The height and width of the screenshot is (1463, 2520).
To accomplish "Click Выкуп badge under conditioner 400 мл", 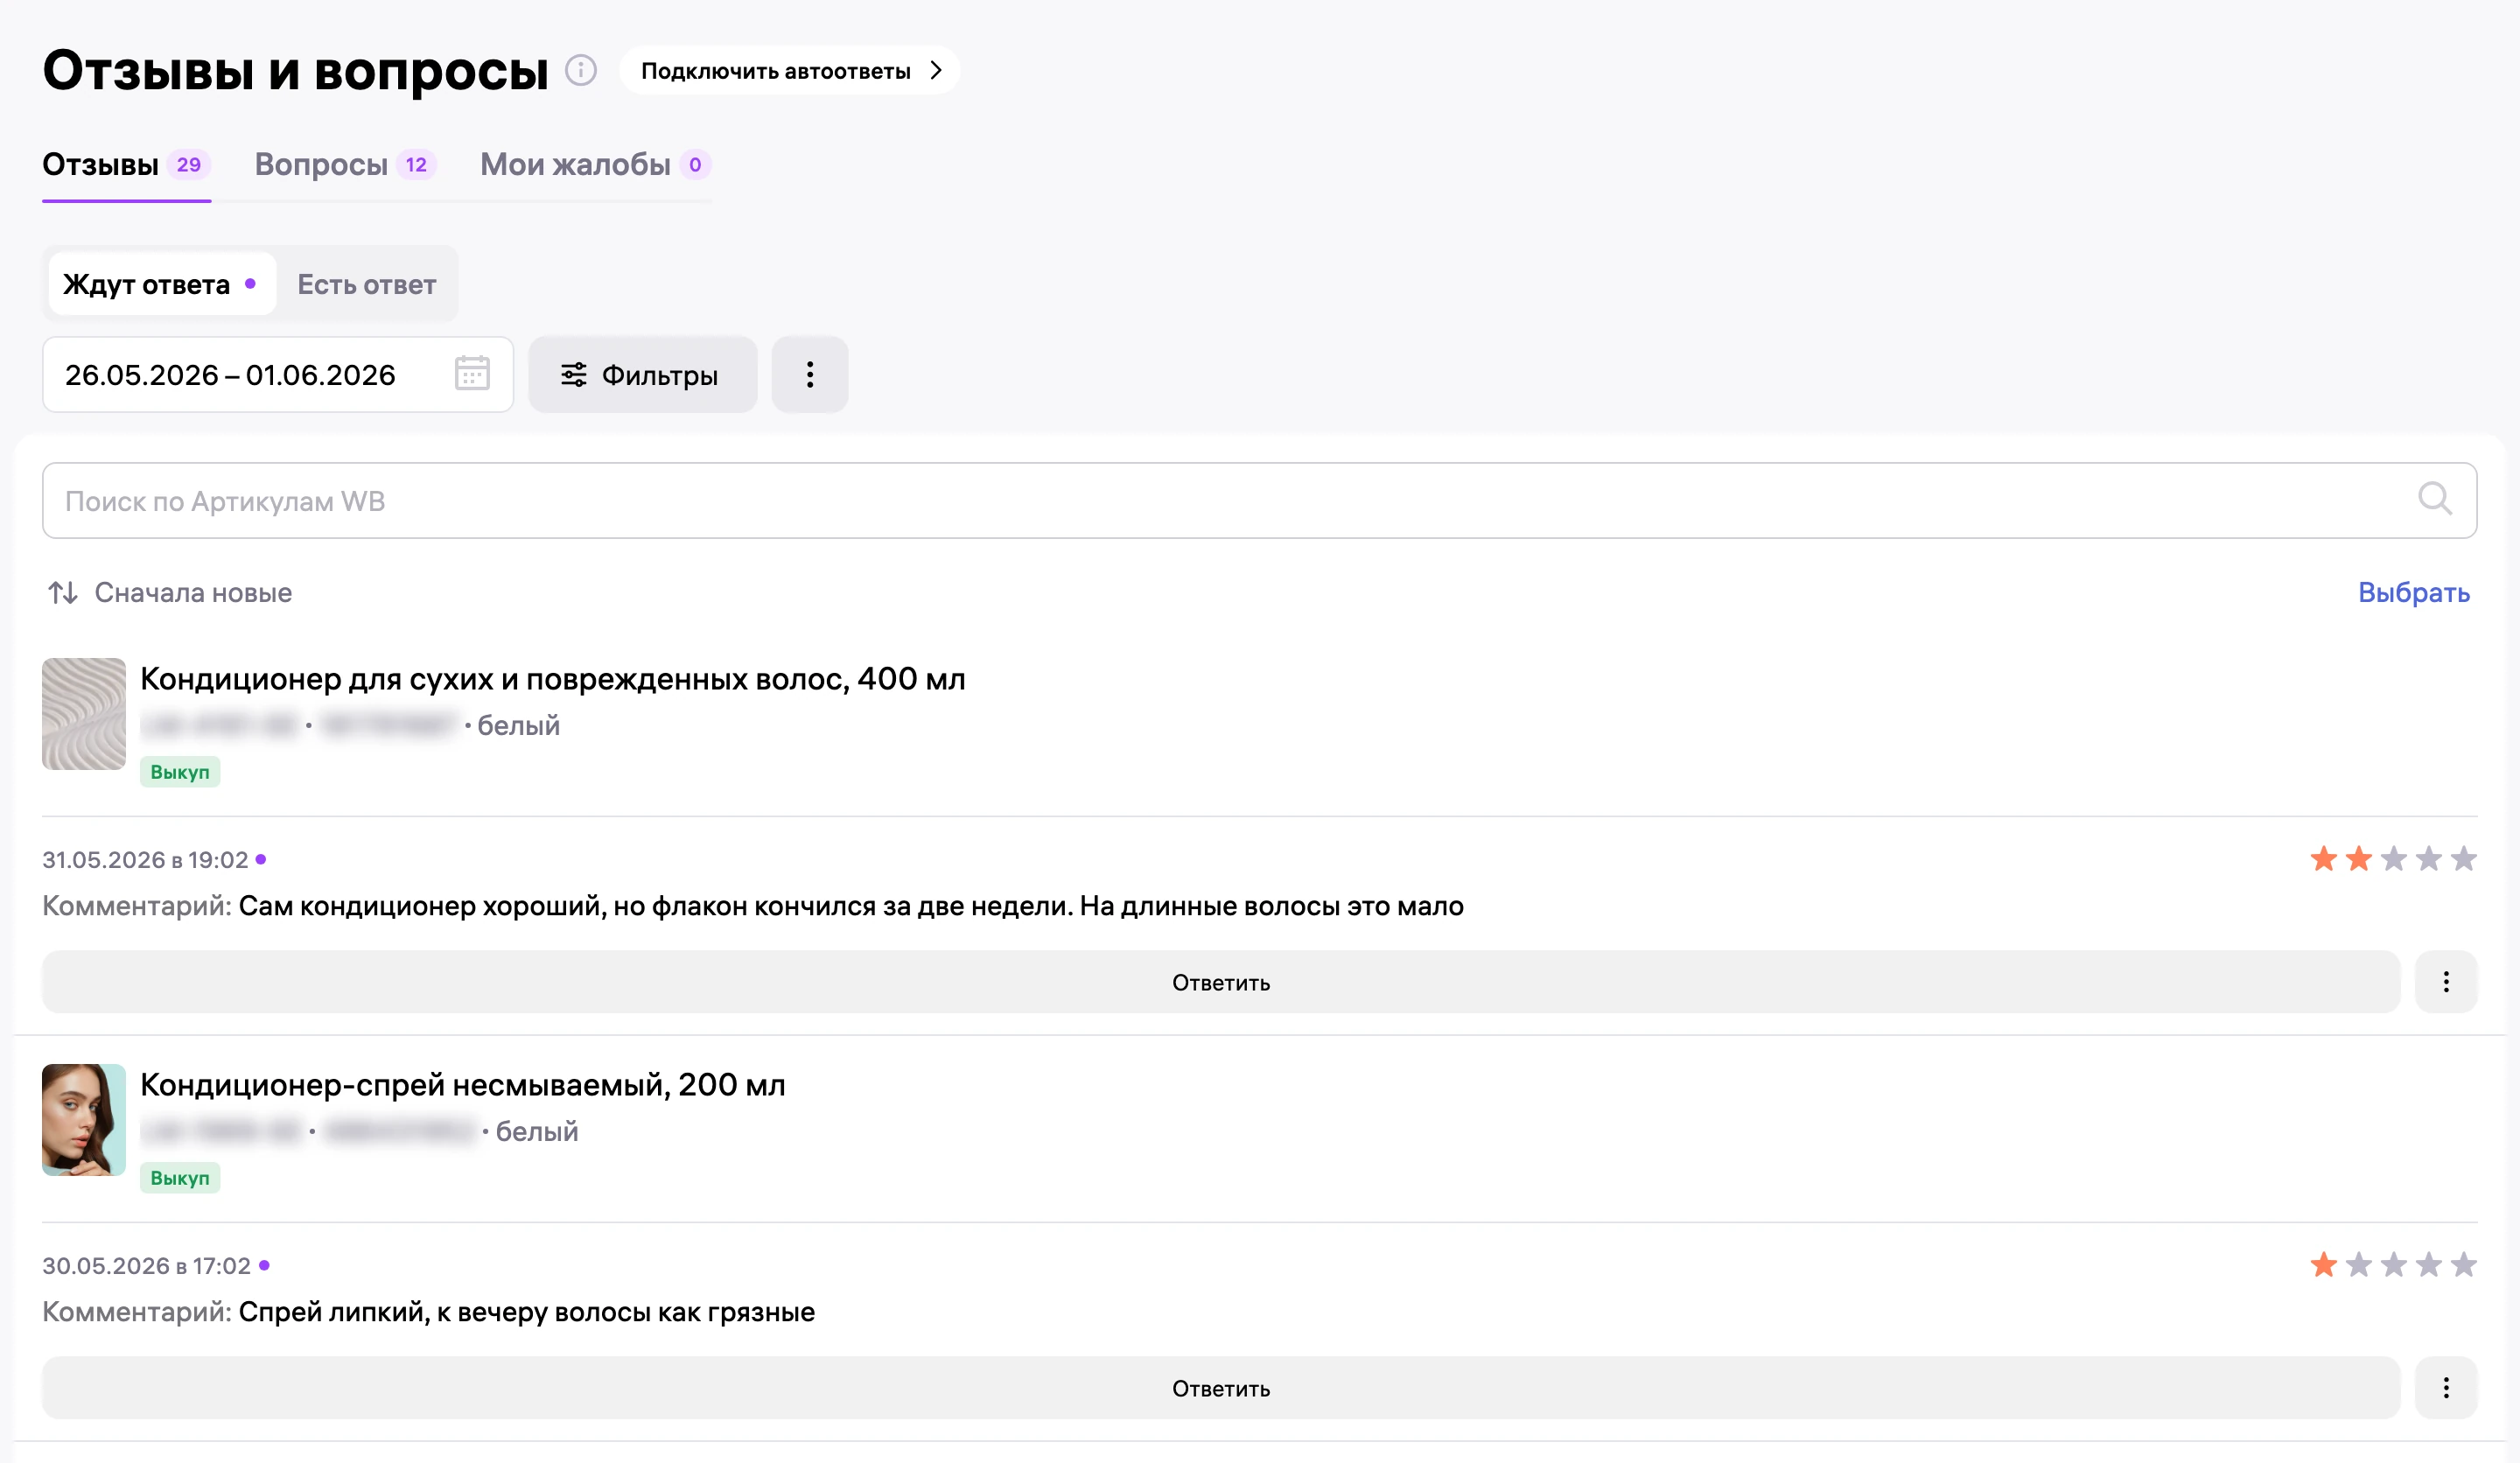I will click(180, 772).
